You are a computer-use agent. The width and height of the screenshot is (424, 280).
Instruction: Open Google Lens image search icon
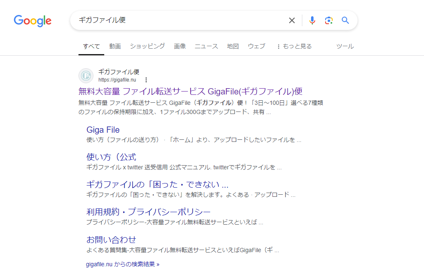(x=328, y=20)
